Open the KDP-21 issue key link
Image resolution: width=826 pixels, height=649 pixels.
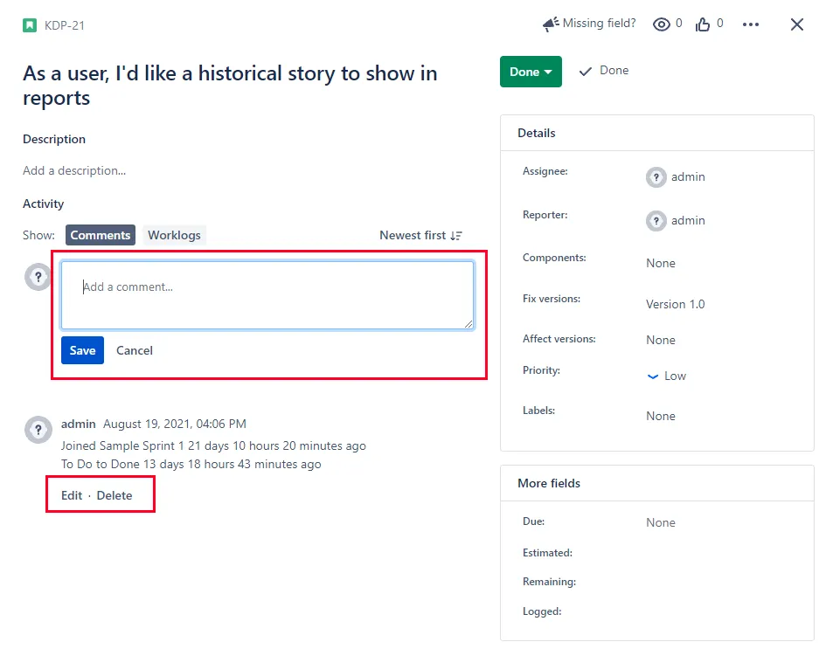coord(65,25)
